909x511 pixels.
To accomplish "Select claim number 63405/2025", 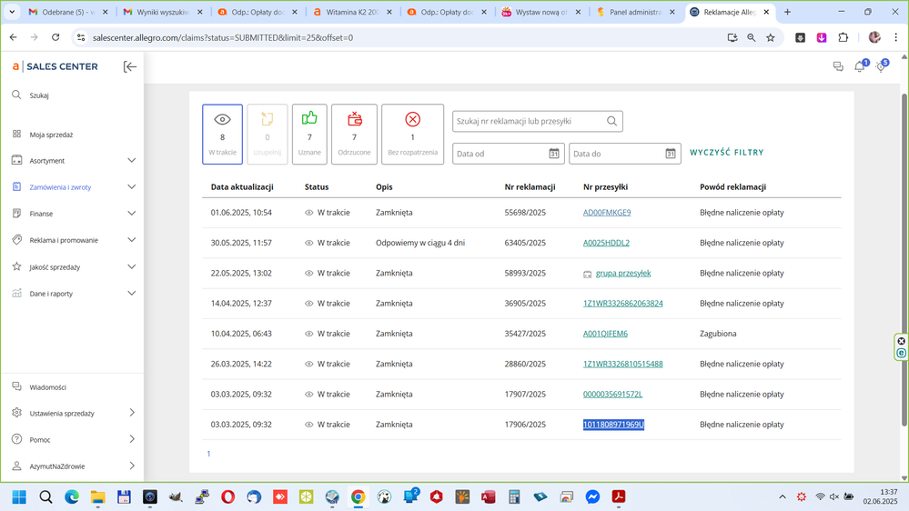I will [x=525, y=243].
